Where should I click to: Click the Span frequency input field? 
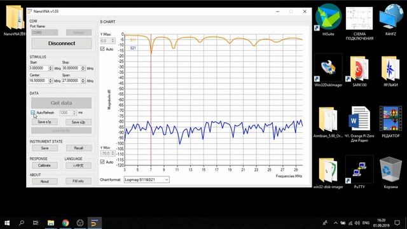point(71,81)
